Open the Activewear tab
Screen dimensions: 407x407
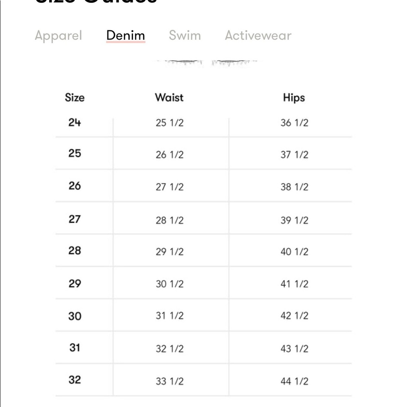click(x=258, y=35)
